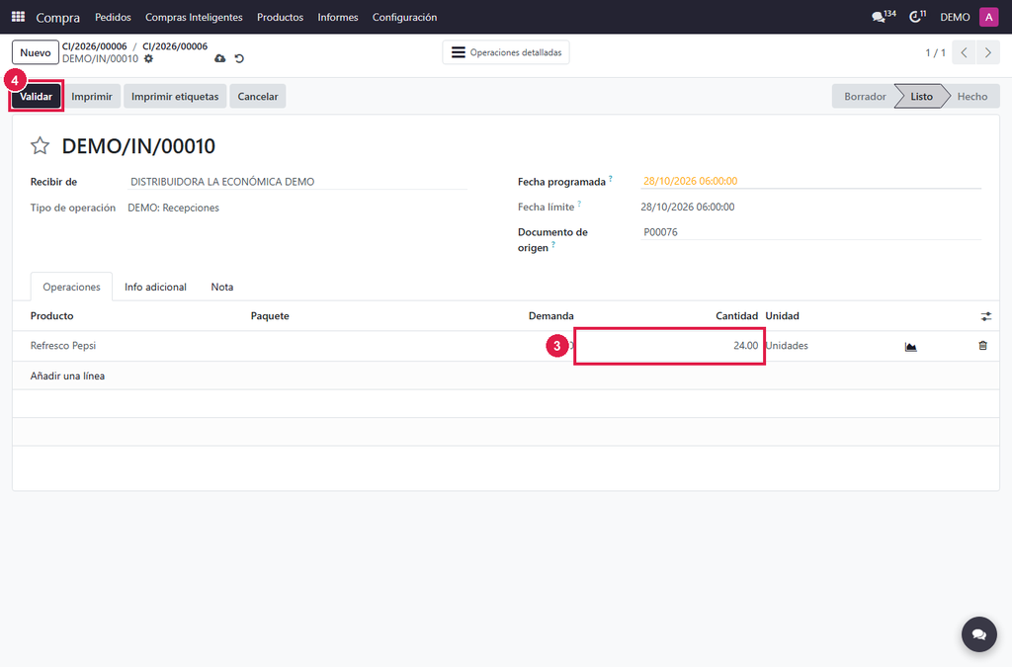Open the apps grid menu icon

click(18, 17)
